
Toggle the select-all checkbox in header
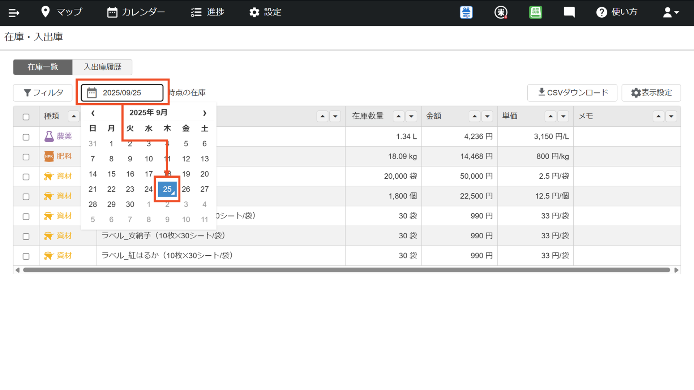[26, 117]
